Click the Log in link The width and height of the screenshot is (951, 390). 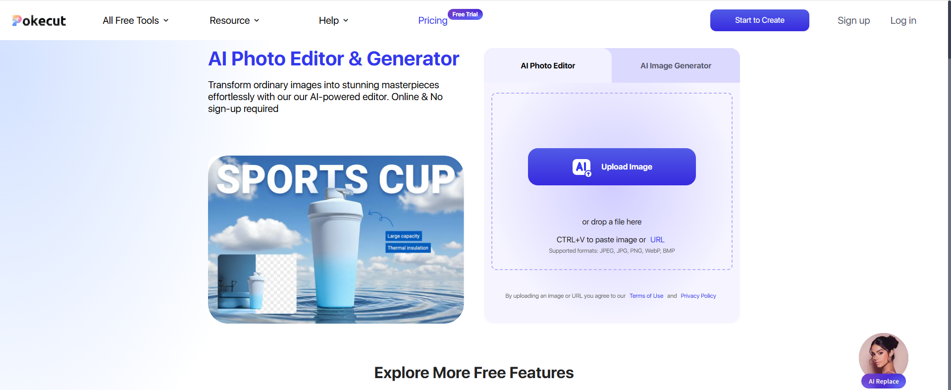(x=903, y=20)
